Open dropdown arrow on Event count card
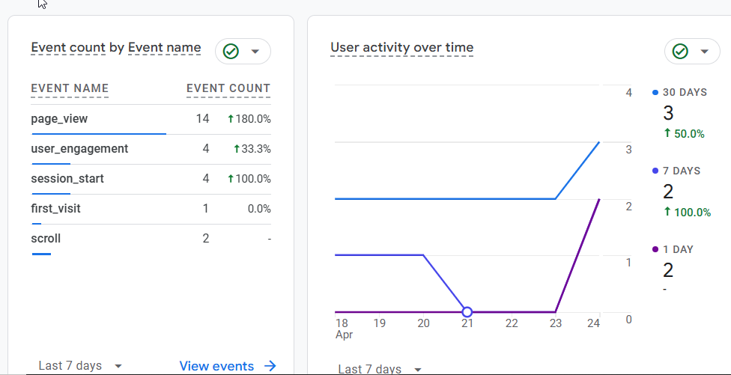Viewport: 731px width, 375px height. (x=255, y=52)
